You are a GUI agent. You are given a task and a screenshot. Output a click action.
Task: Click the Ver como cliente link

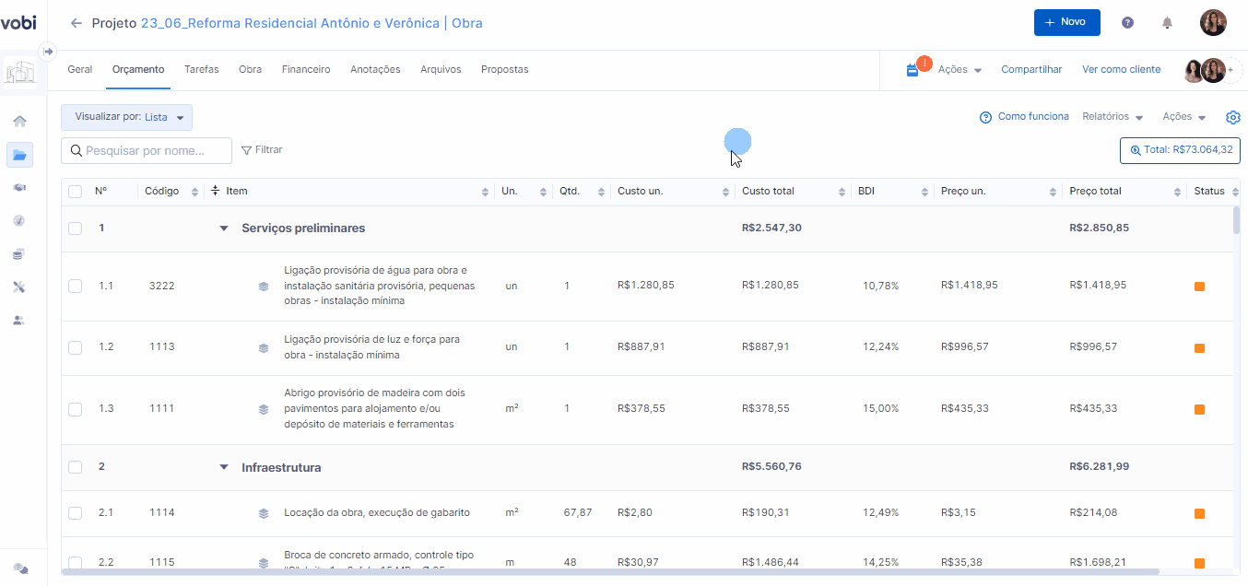coord(1121,70)
